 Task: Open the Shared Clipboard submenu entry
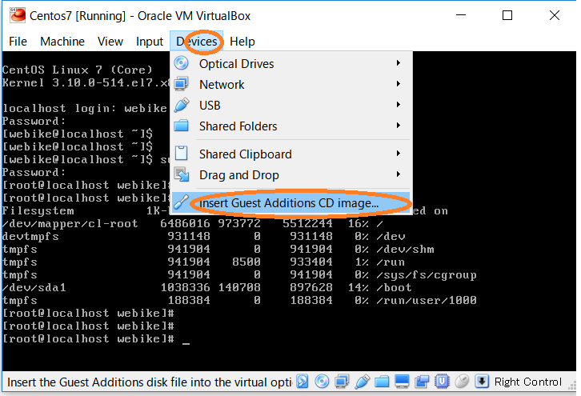click(x=290, y=154)
